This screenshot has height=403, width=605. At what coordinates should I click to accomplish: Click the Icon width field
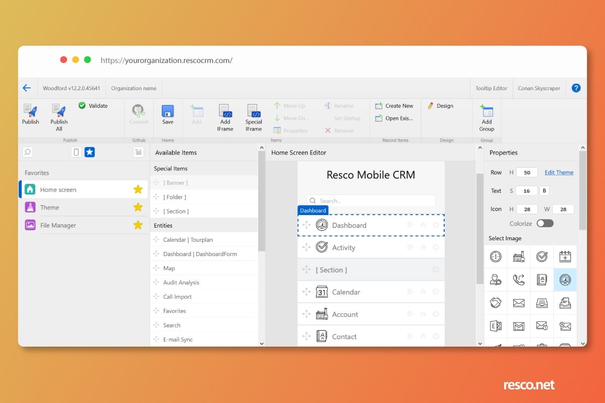pyautogui.click(x=563, y=209)
